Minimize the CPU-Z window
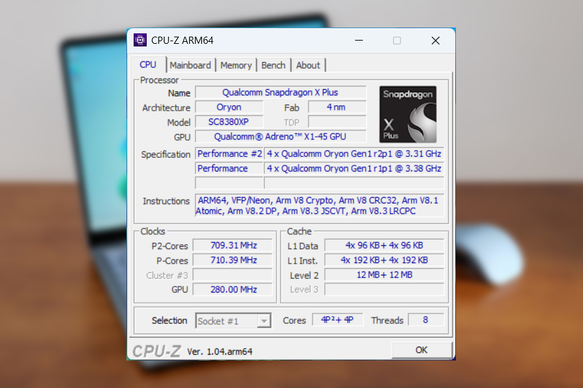Image resolution: width=583 pixels, height=388 pixels. pos(359,41)
